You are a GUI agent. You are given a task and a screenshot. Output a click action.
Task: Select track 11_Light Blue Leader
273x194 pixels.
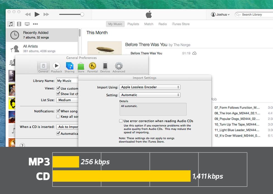237,130
